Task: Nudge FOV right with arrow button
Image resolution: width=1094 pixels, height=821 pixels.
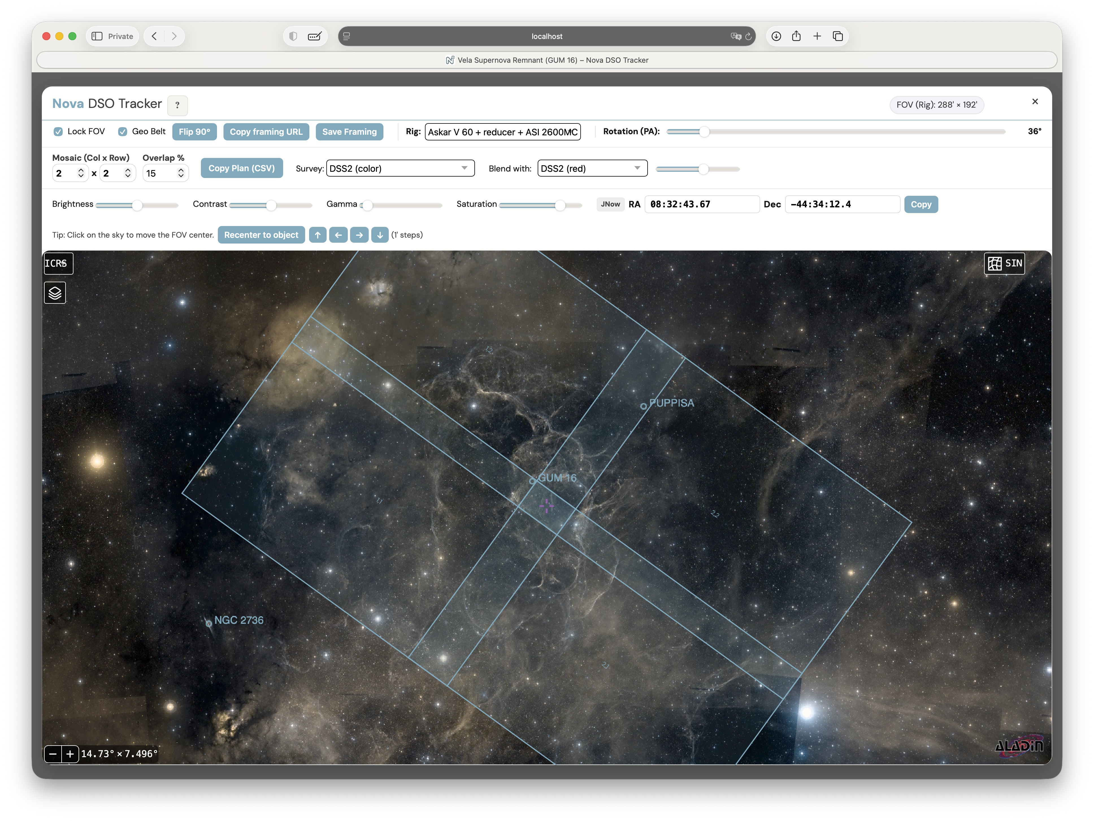Action: [x=359, y=235]
